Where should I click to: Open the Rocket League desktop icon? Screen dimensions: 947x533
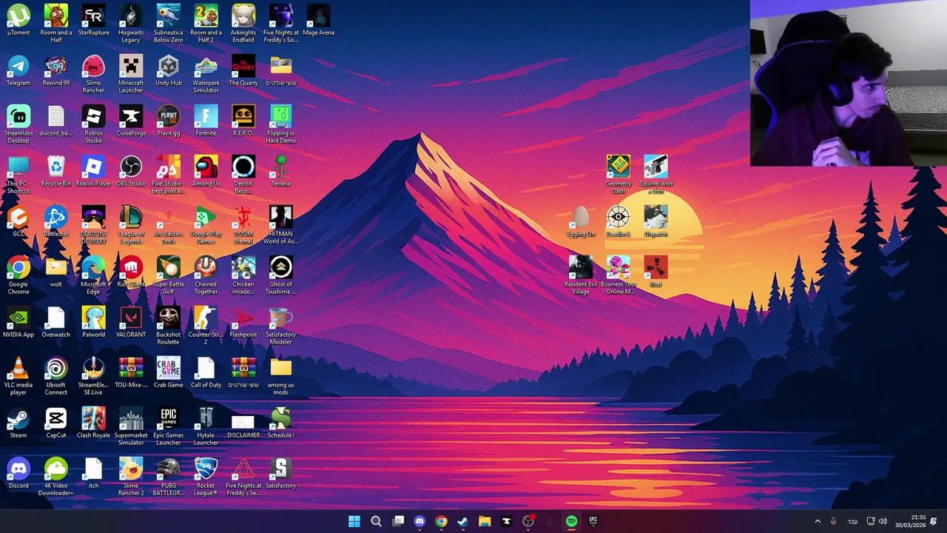click(206, 477)
